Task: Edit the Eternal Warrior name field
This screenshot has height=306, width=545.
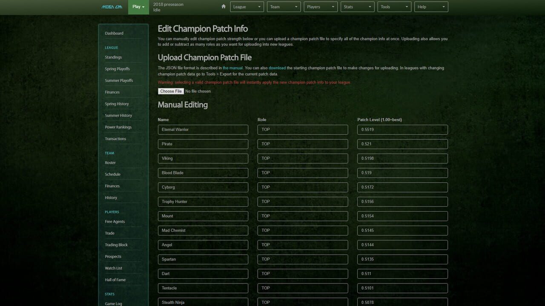Action: (x=203, y=130)
